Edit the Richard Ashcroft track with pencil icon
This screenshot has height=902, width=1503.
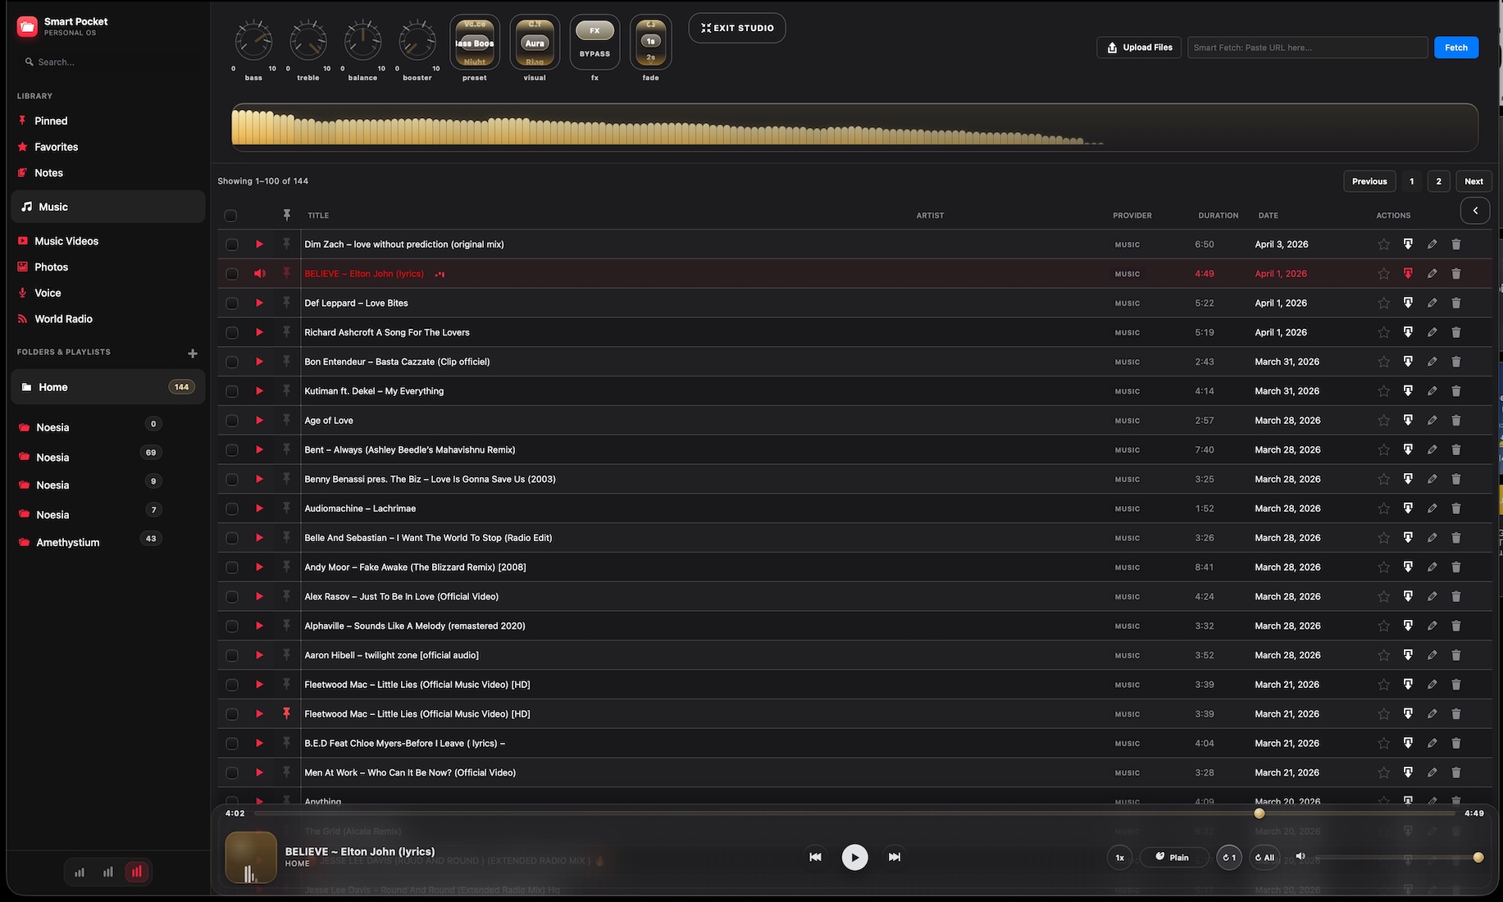click(1432, 332)
